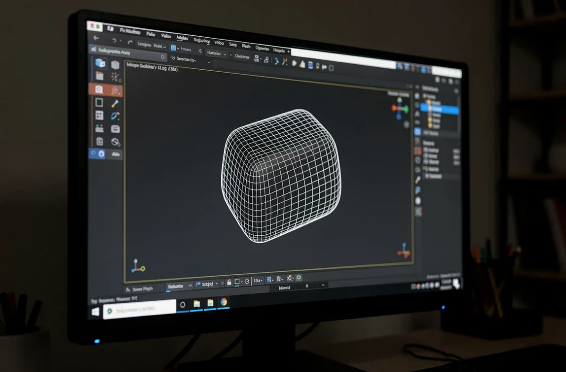The height and width of the screenshot is (372, 566).
Task: Open the notification center in system tray
Action: pyautogui.click(x=456, y=283)
